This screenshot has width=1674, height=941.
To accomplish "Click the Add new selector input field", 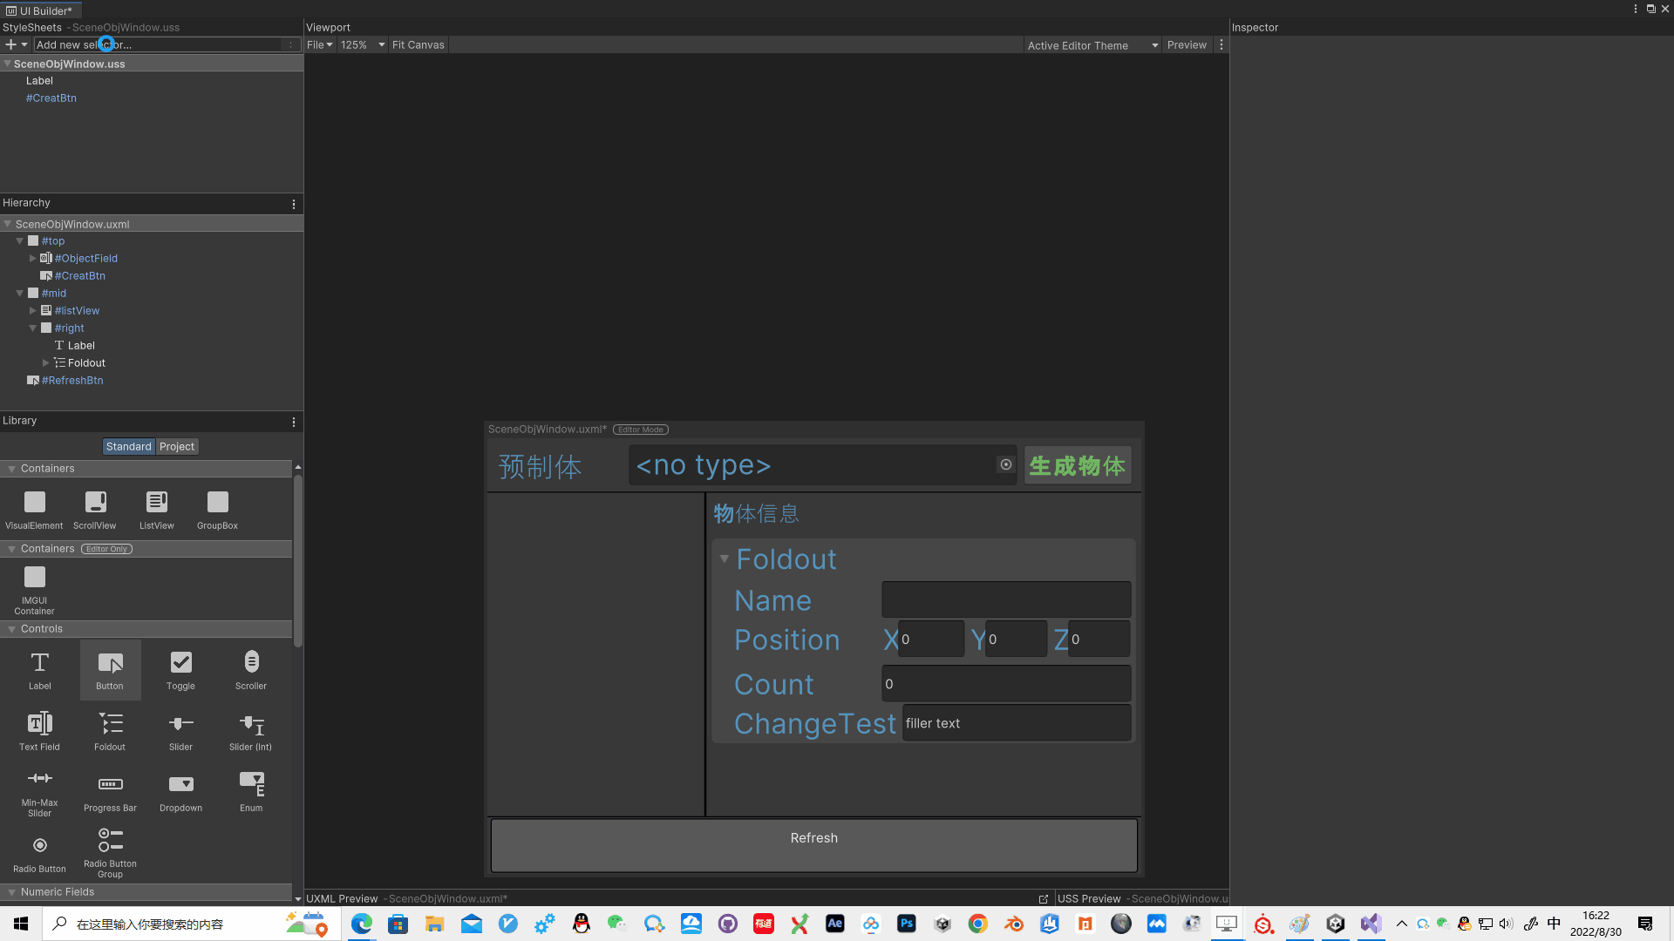I will click(x=166, y=44).
